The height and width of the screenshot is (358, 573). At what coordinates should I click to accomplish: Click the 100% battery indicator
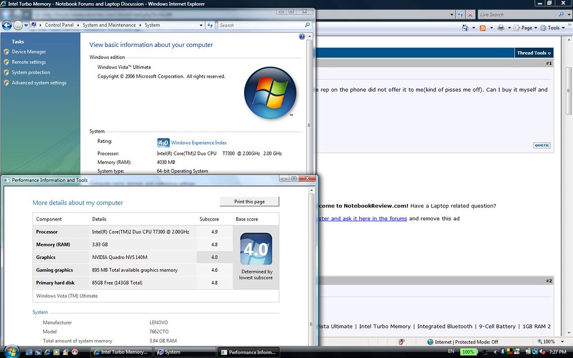point(468,352)
